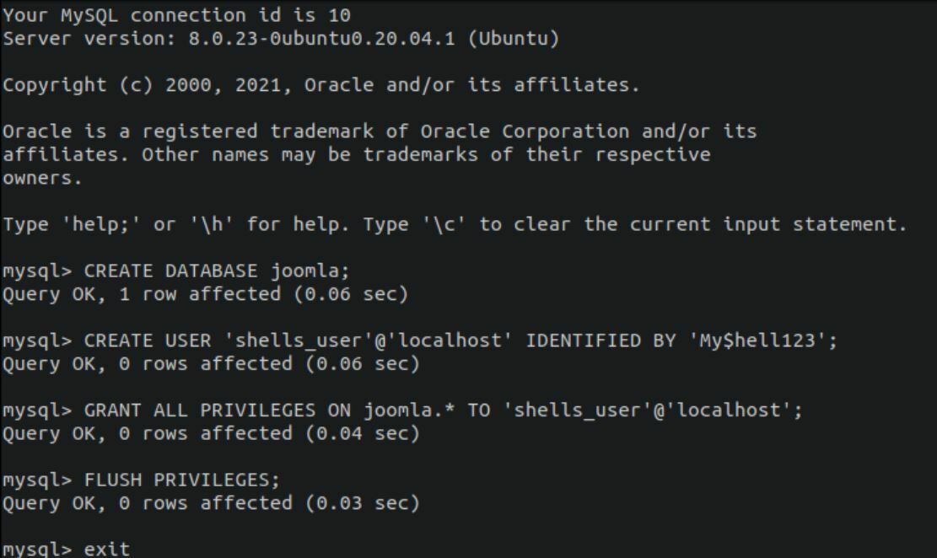This screenshot has height=558, width=937.
Task: Click the 'mysql>' prompt before 'exit'
Action: 36,550
